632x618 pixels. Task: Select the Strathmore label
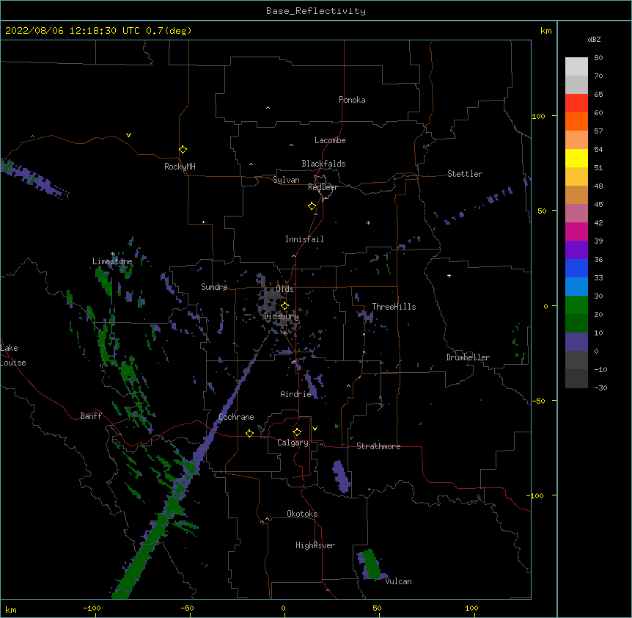pos(378,446)
